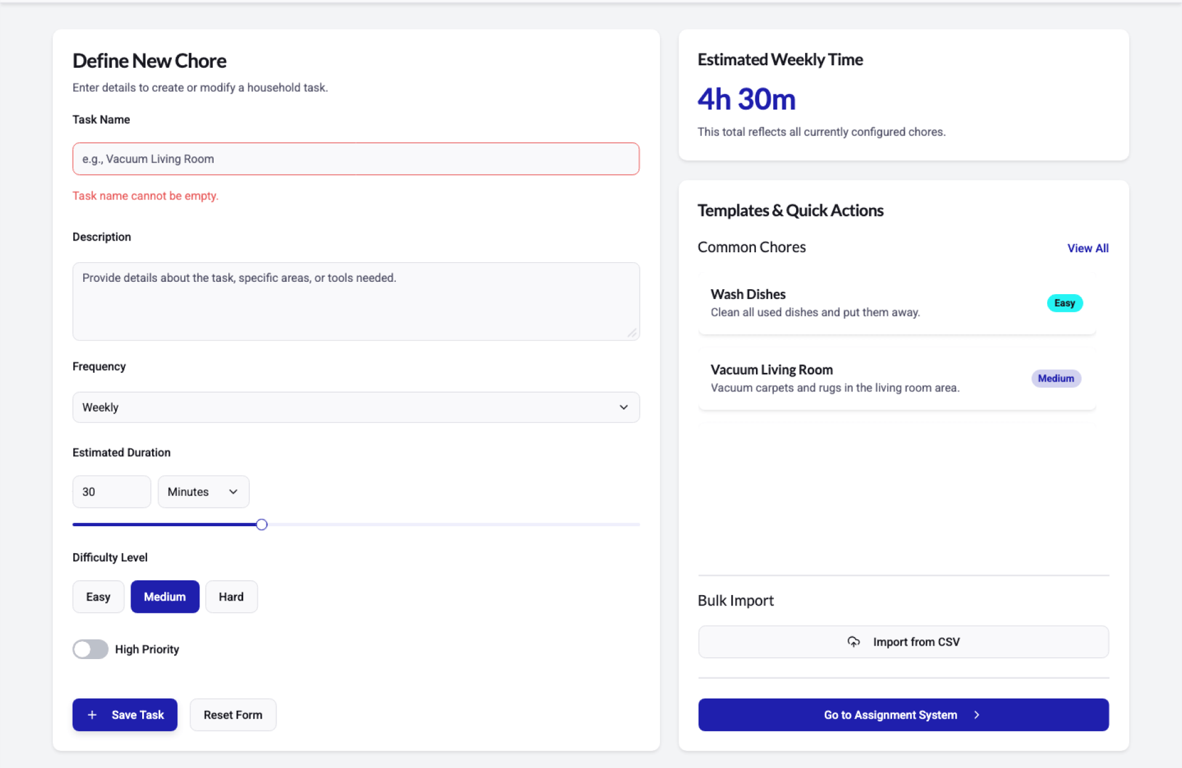
Task: Open View All common chores link
Action: coord(1087,248)
